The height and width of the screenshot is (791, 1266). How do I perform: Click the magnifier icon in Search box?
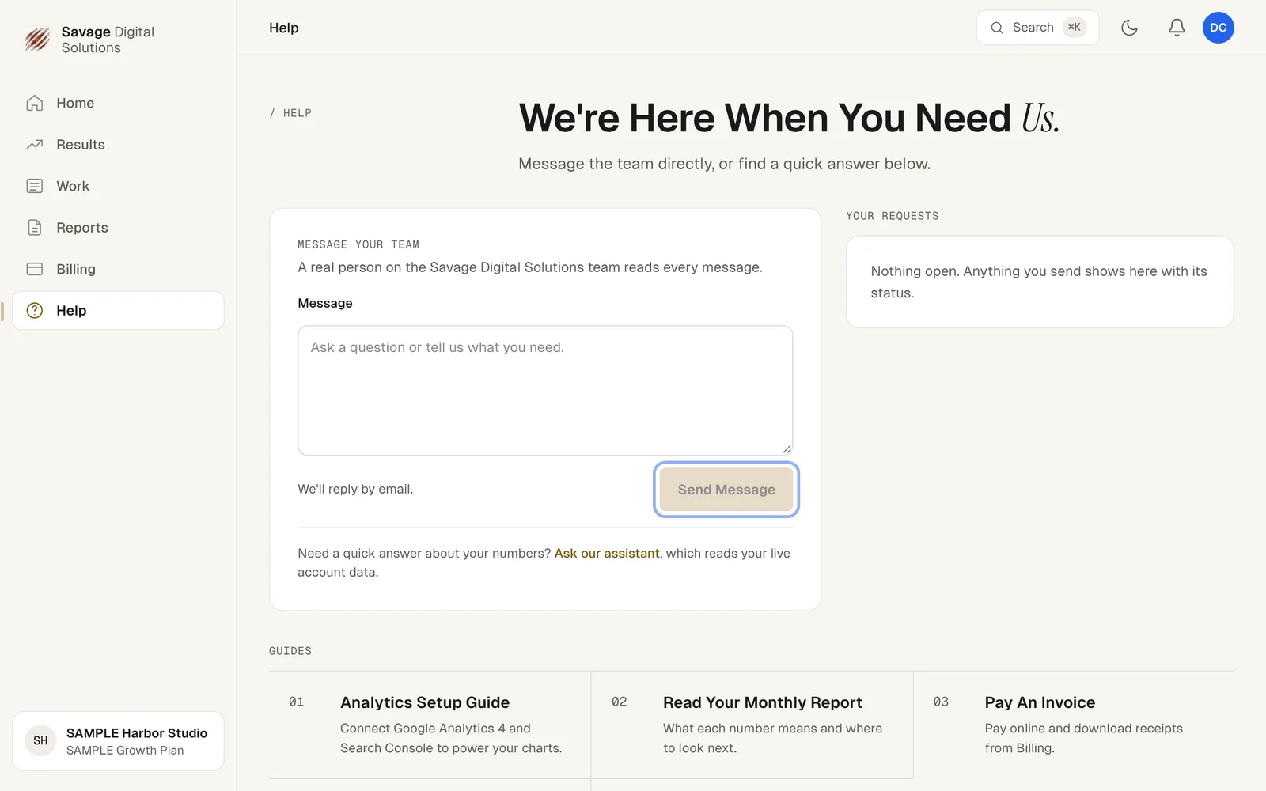[x=997, y=28]
